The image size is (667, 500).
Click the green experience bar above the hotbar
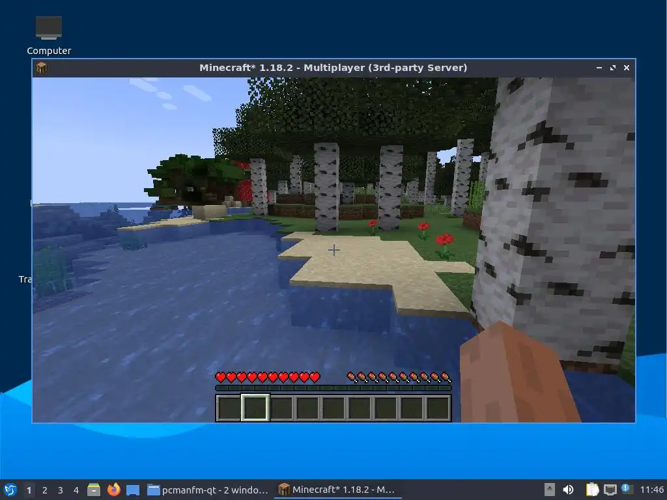point(333,388)
